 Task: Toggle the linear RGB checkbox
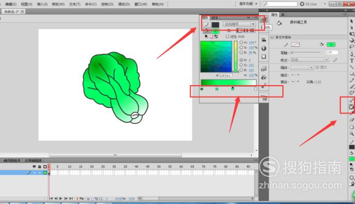(x=227, y=37)
